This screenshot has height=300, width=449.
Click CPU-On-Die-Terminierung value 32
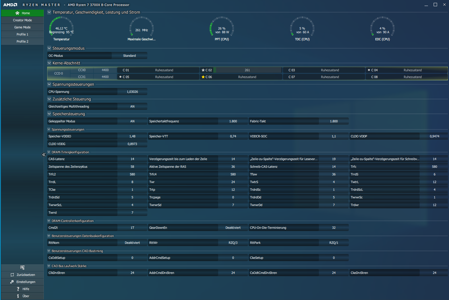pos(334,228)
